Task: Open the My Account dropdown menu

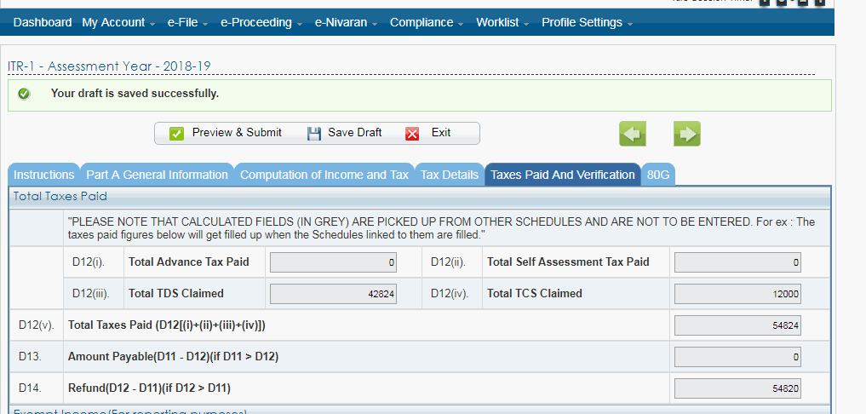Action: tap(118, 23)
